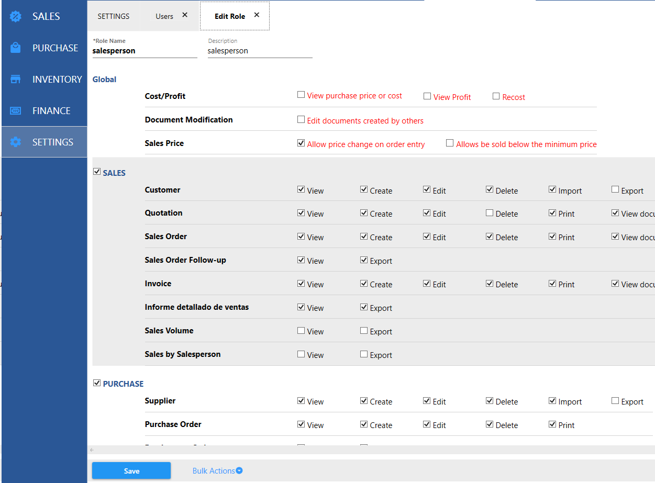This screenshot has width=655, height=483.
Task: Toggle Customer Export permission checkbox
Action: pos(615,189)
